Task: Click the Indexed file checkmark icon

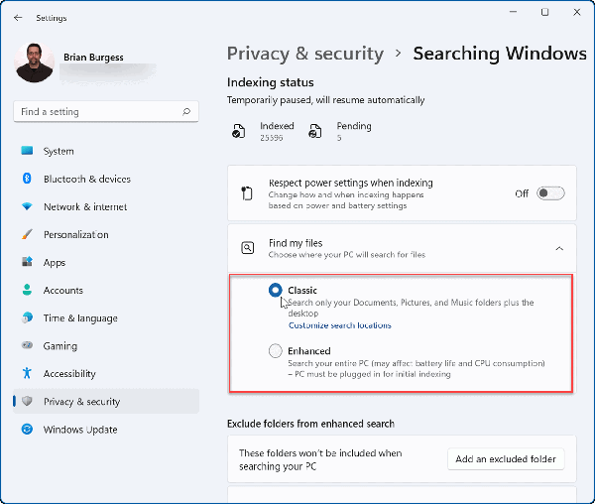Action: [238, 131]
